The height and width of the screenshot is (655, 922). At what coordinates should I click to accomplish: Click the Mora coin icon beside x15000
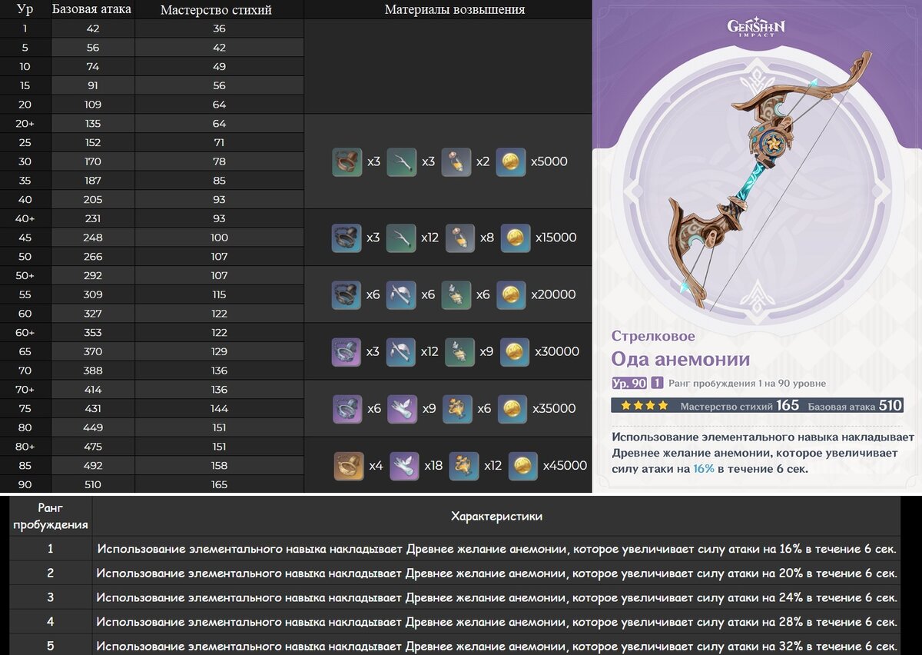tap(516, 238)
